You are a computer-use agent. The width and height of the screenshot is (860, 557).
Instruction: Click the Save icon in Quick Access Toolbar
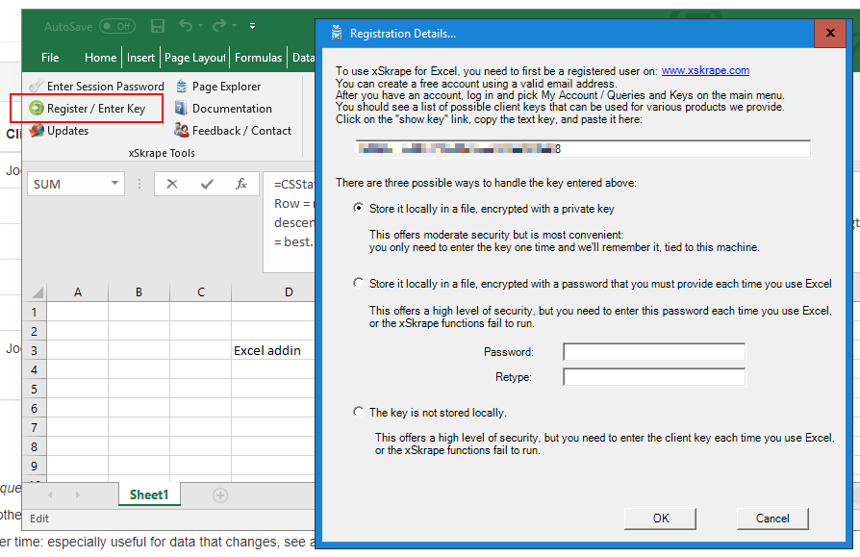click(158, 26)
